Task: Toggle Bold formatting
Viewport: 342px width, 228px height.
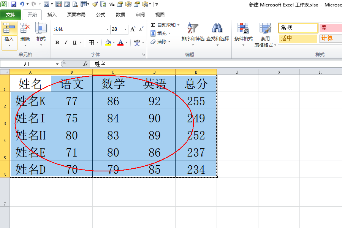Action: (57, 43)
